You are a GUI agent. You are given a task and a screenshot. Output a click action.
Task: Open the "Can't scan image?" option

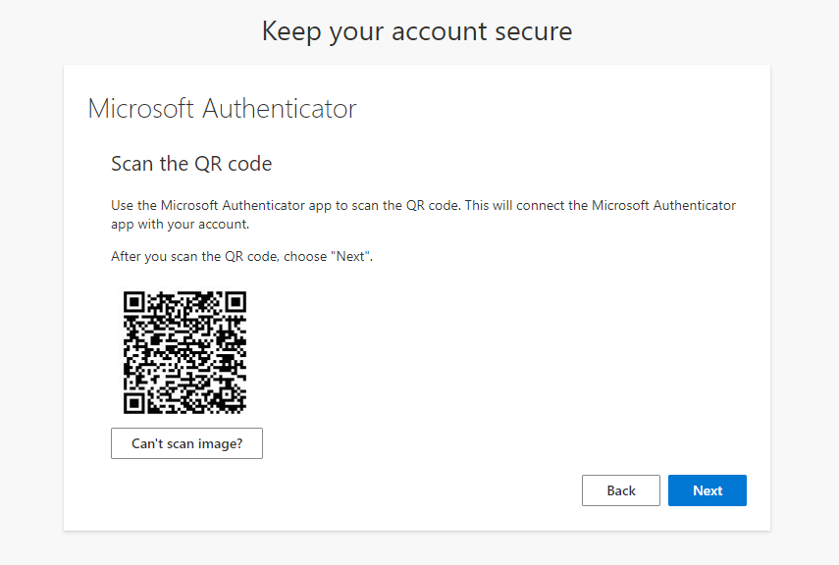click(186, 443)
